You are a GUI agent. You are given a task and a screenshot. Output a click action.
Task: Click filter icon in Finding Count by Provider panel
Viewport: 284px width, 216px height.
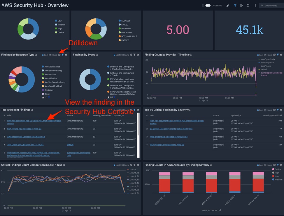click(x=278, y=55)
